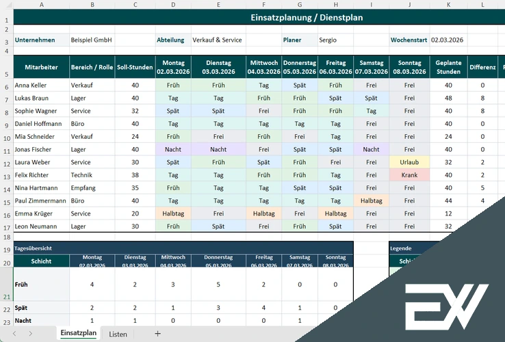The width and height of the screenshot is (505, 342).
Task: Select the company value Beispiel GmbH
Action: tap(92, 40)
